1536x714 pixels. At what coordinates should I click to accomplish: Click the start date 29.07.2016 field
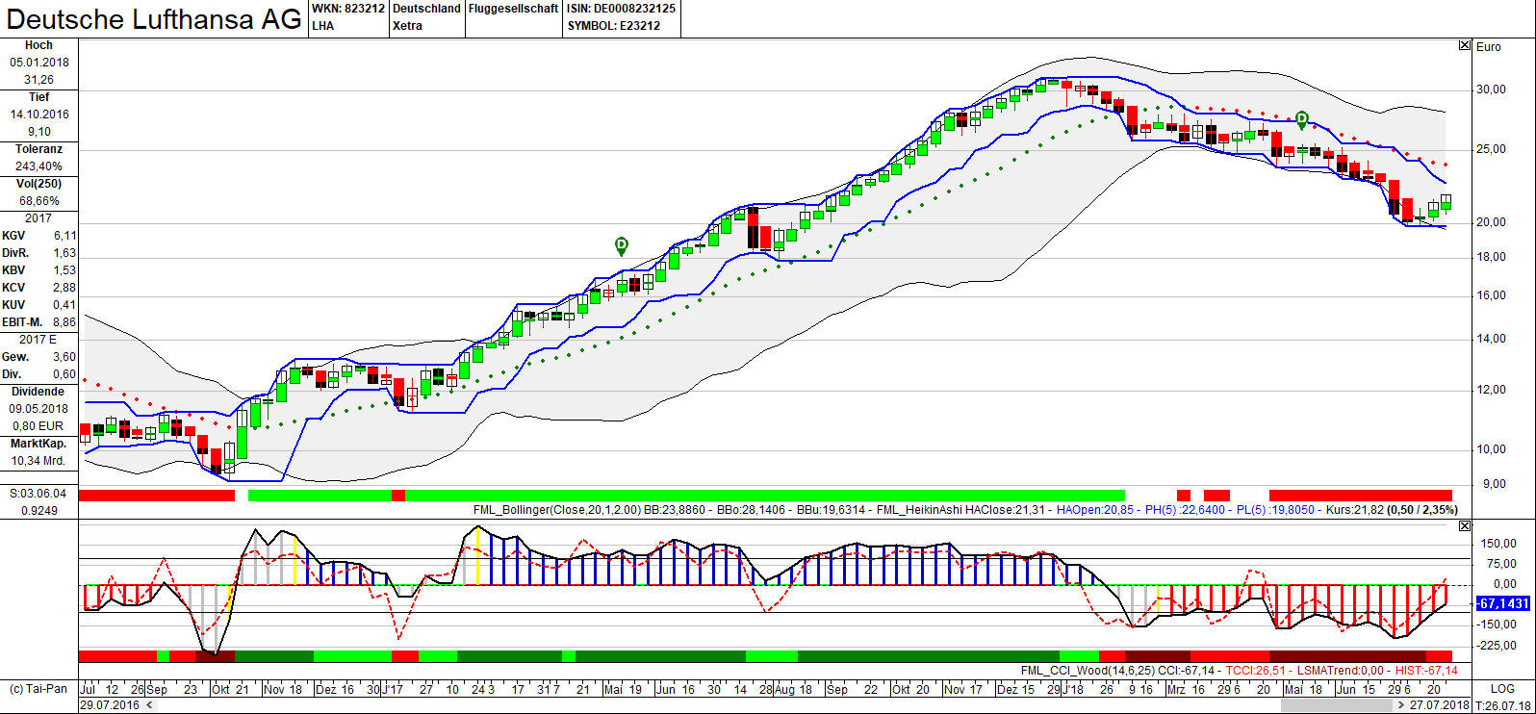point(109,705)
